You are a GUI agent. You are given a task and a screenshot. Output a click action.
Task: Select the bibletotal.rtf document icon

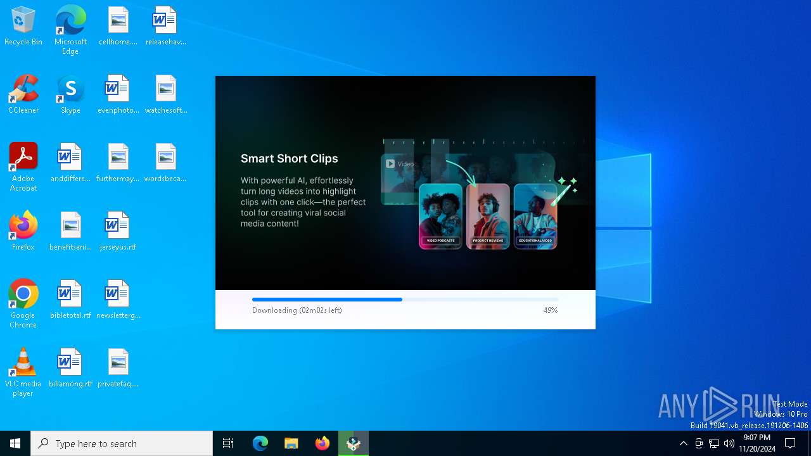pos(70,300)
